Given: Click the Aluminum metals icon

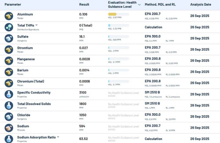Looking at the screenshot, I should 9,16.
